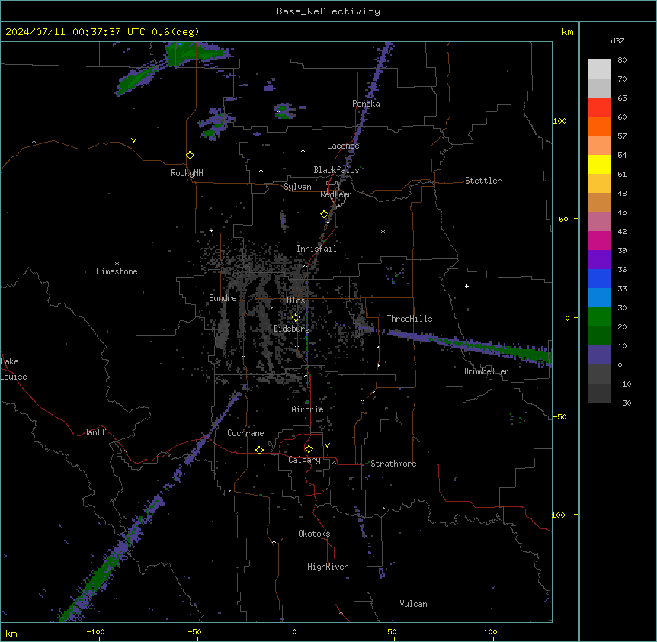Click the Didsbury town label
Screen dimensions: 657x642
pos(292,329)
